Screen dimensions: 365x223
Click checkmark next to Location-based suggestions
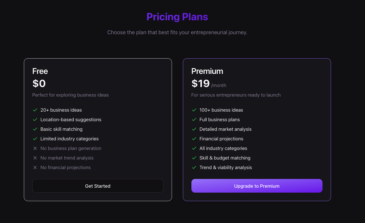point(35,120)
